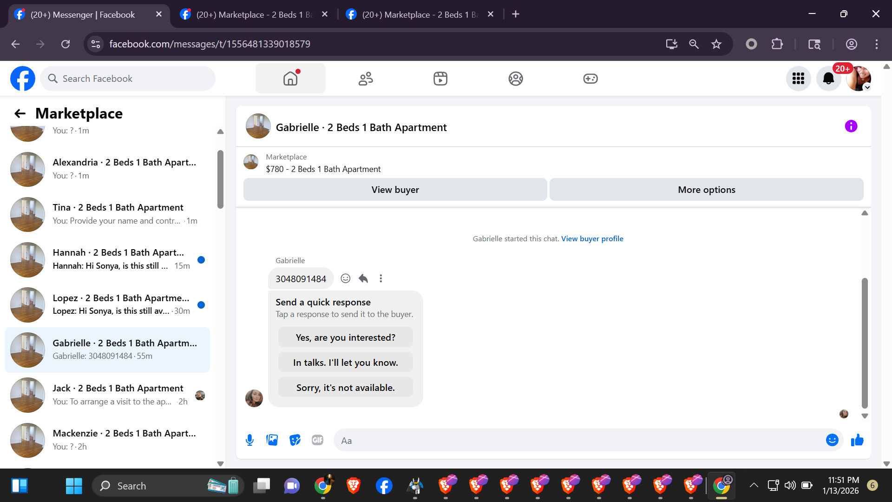Send quick reply "Yes, are you interested?"
The width and height of the screenshot is (892, 502).
[x=345, y=337]
